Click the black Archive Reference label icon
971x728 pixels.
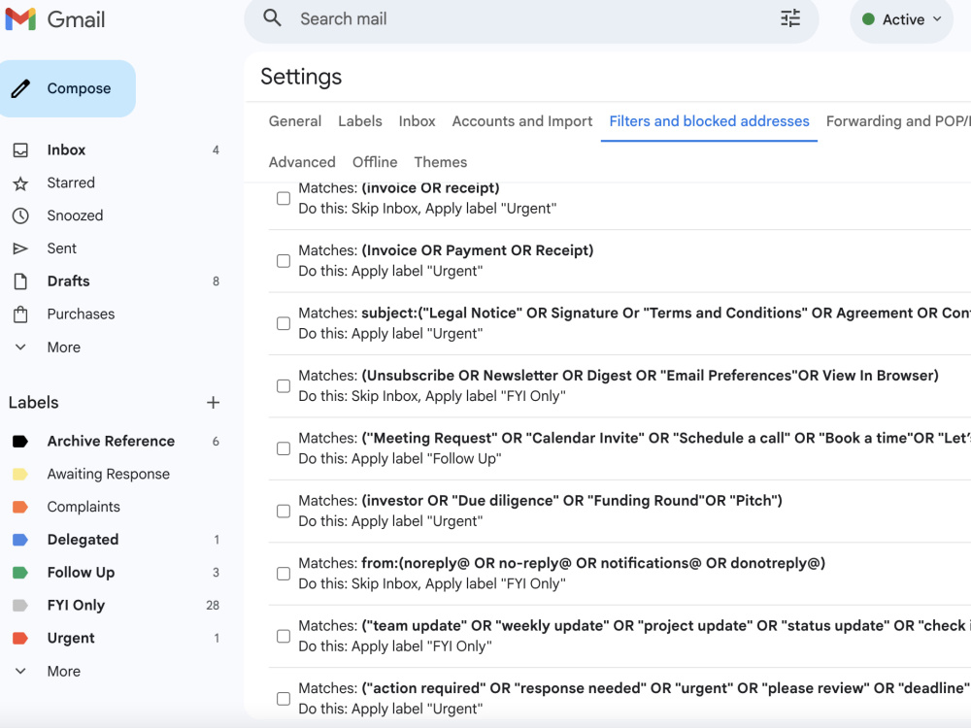20,442
